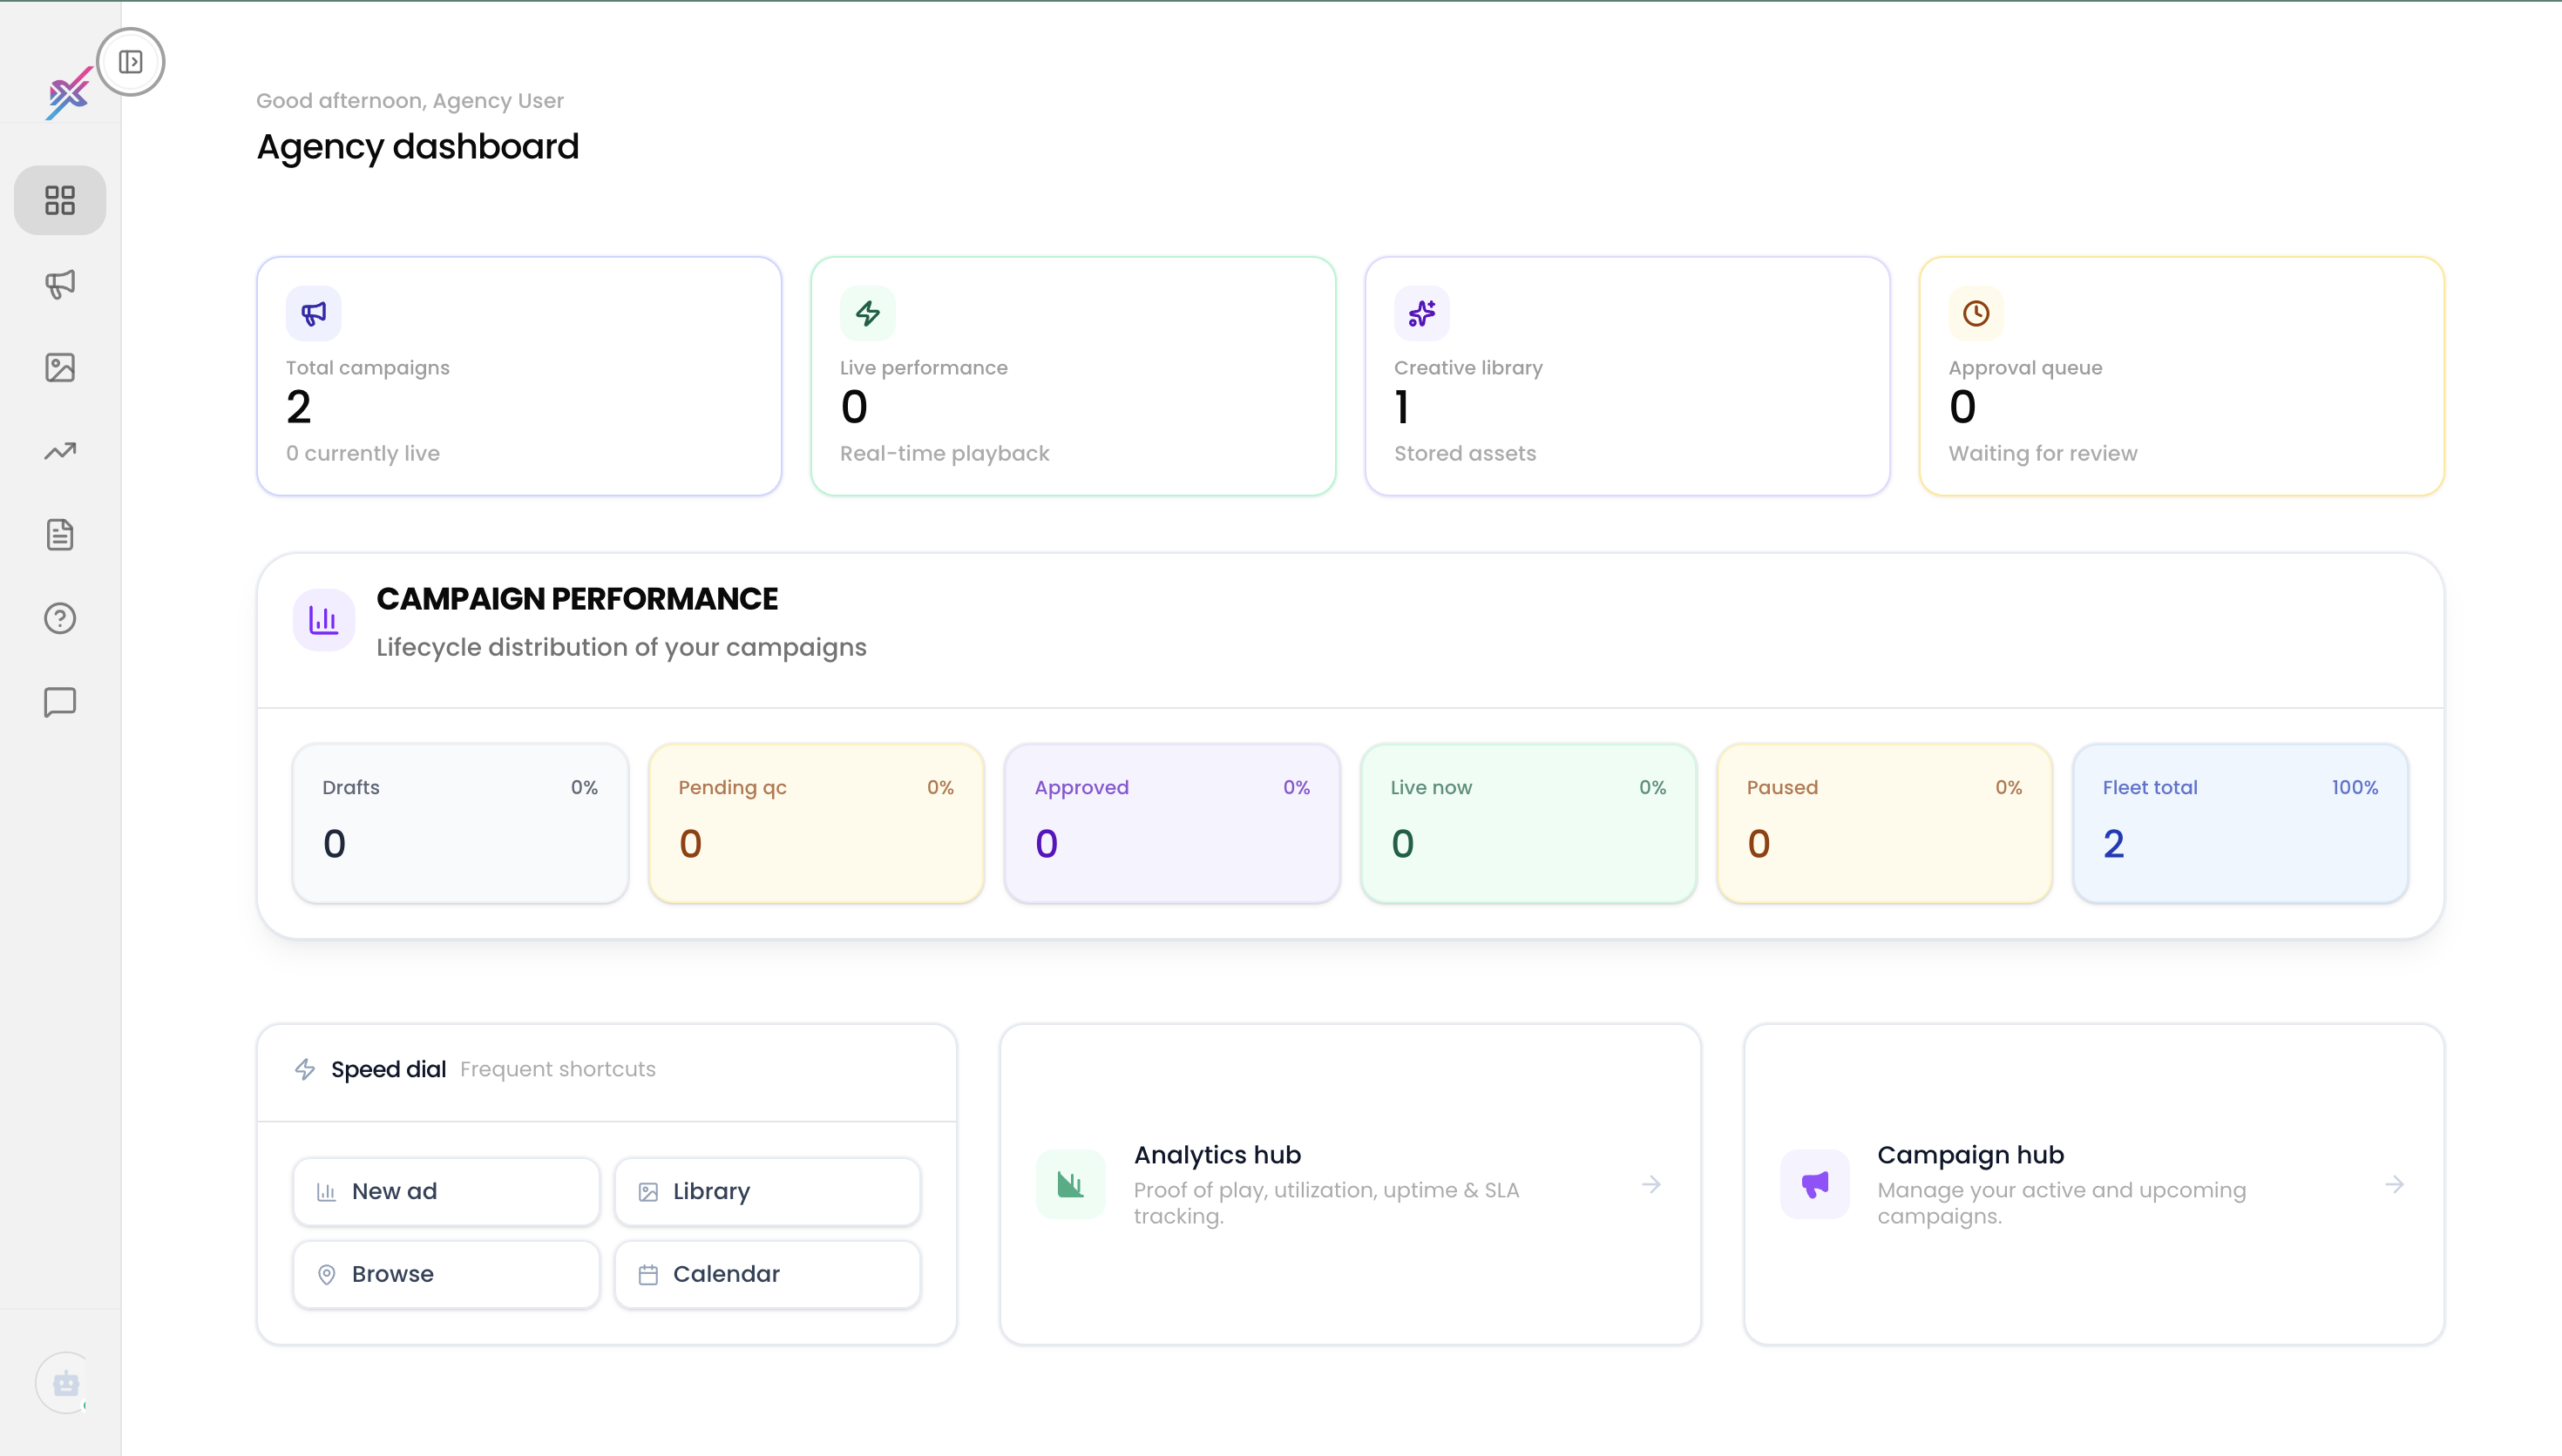The image size is (2562, 1456).
Task: Click 'Lifecycle distribution of your campaigns' subtitle
Action: (x=621, y=648)
